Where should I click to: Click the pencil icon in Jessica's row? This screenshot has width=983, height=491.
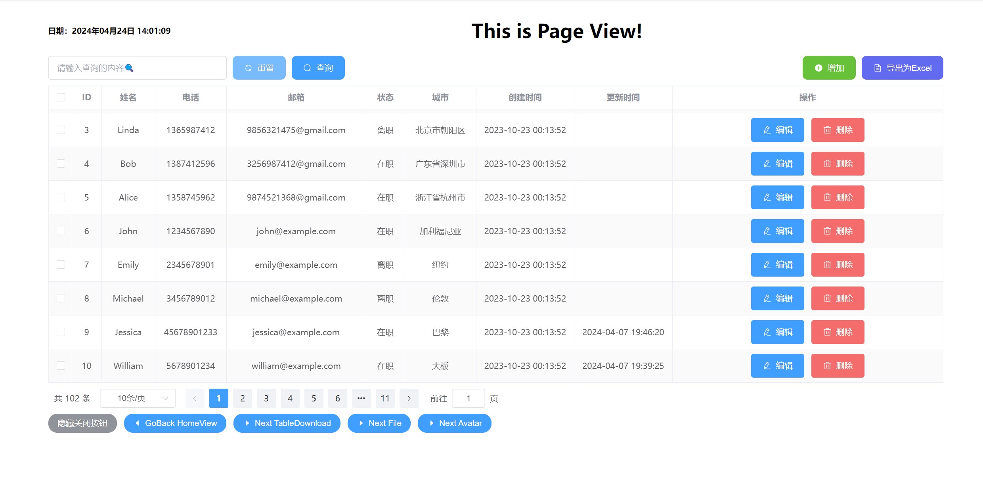767,332
